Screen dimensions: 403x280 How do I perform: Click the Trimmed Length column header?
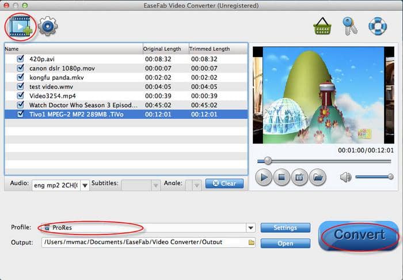pos(218,48)
